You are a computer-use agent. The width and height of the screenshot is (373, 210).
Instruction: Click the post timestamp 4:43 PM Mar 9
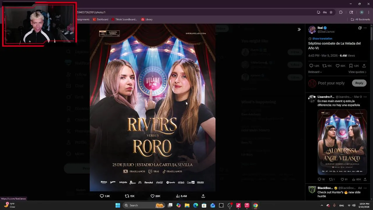coord(323,55)
